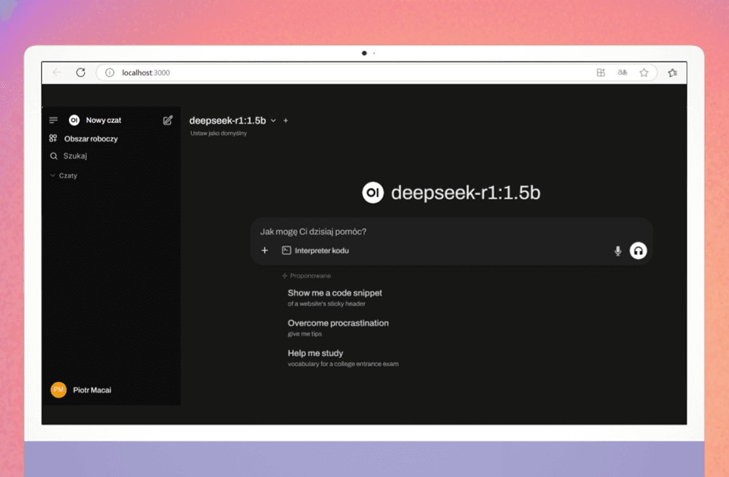
Task: Click the new chat pencil icon
Action: (x=168, y=120)
